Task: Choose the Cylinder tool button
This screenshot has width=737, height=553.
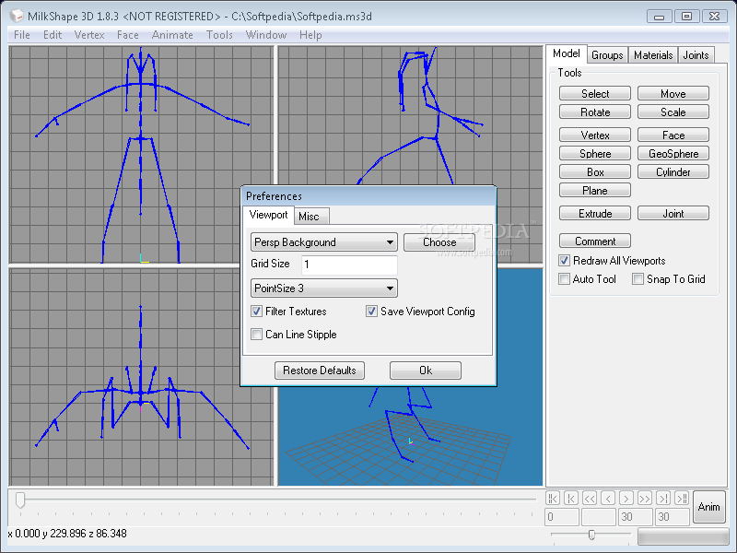Action: click(x=673, y=171)
